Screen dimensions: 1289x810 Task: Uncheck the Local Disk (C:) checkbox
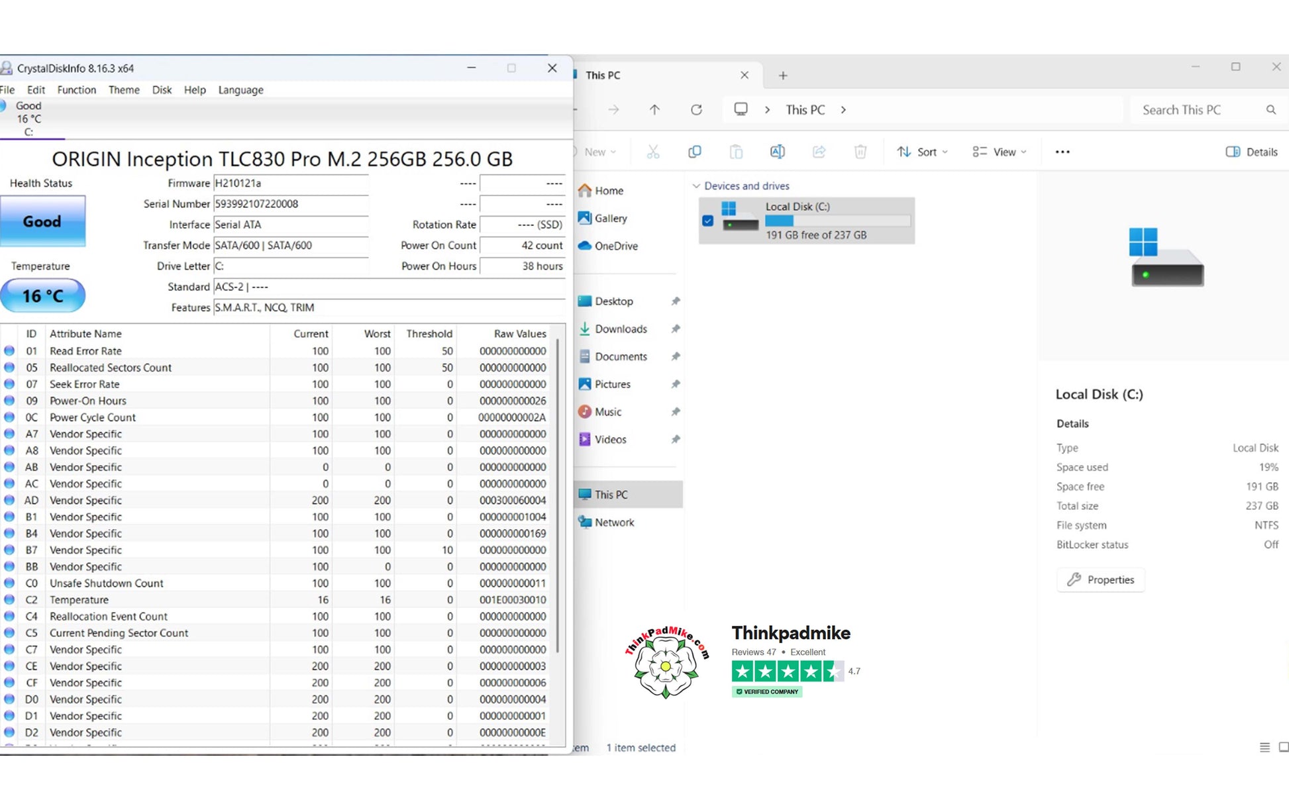(x=708, y=221)
